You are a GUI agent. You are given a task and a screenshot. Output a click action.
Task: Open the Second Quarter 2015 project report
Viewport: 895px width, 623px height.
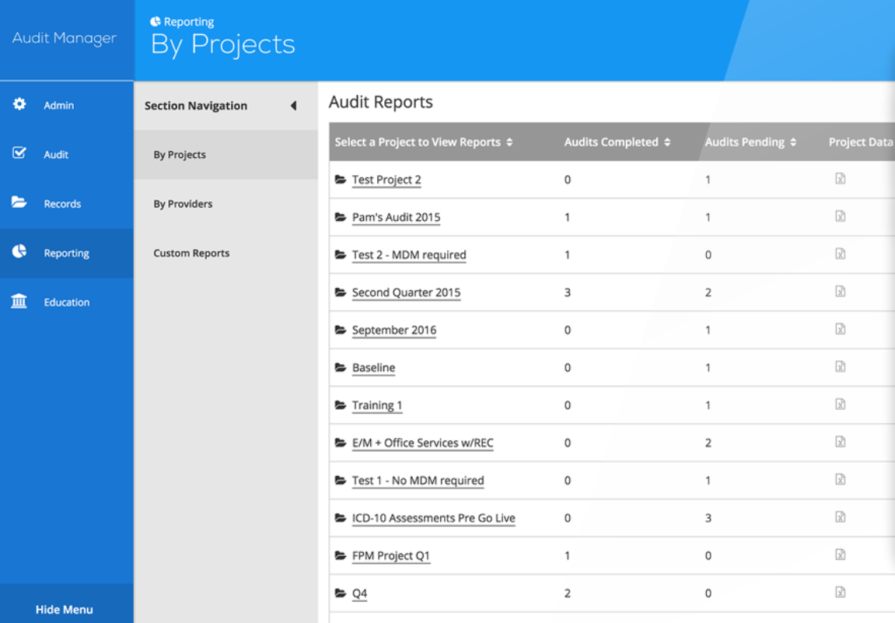click(406, 292)
